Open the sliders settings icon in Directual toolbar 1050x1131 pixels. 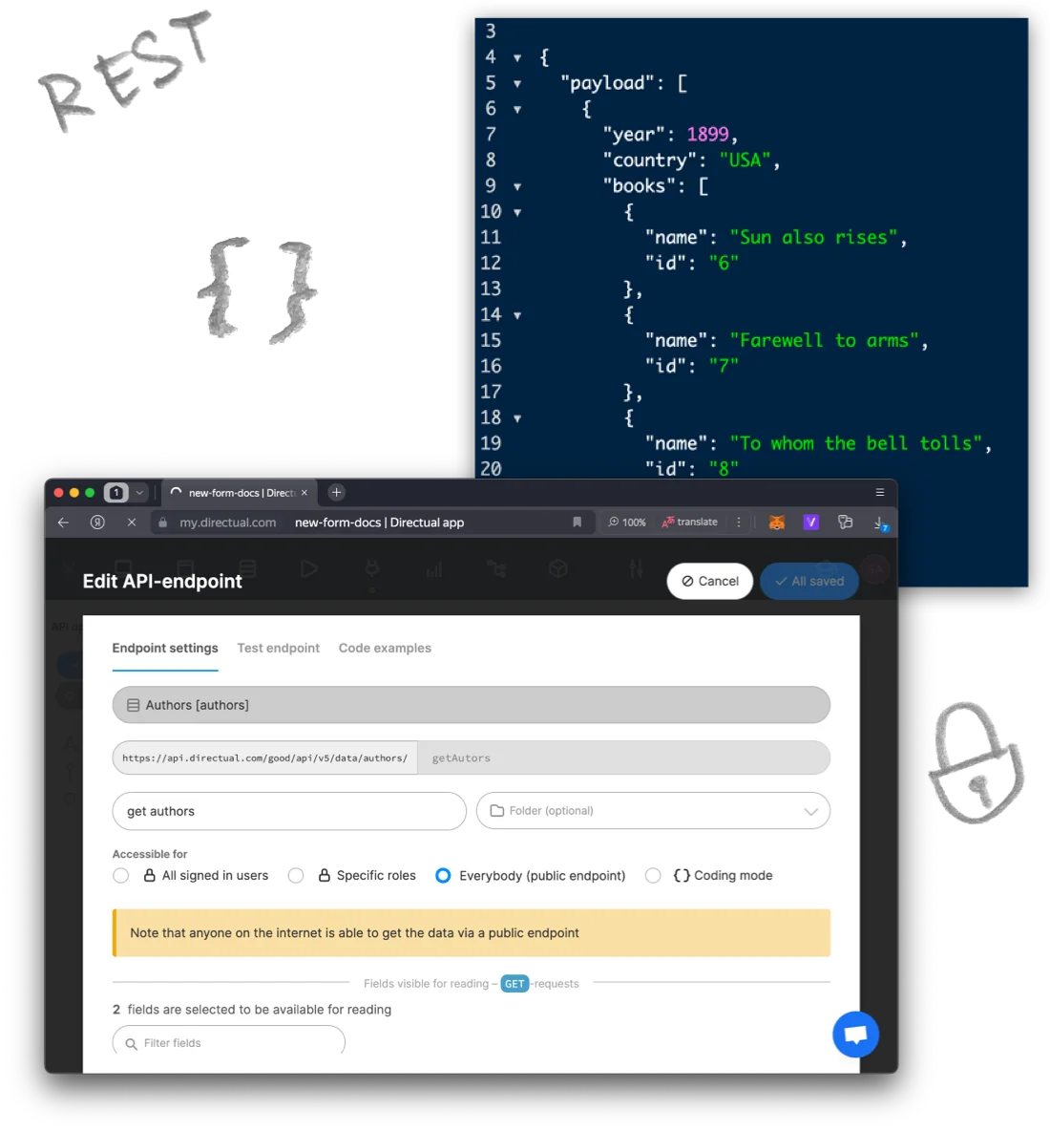[636, 570]
